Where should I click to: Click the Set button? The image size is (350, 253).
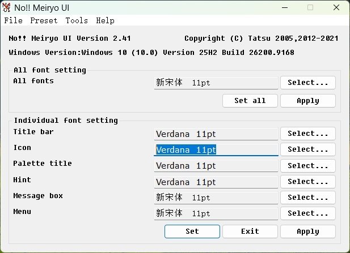pos(192,231)
